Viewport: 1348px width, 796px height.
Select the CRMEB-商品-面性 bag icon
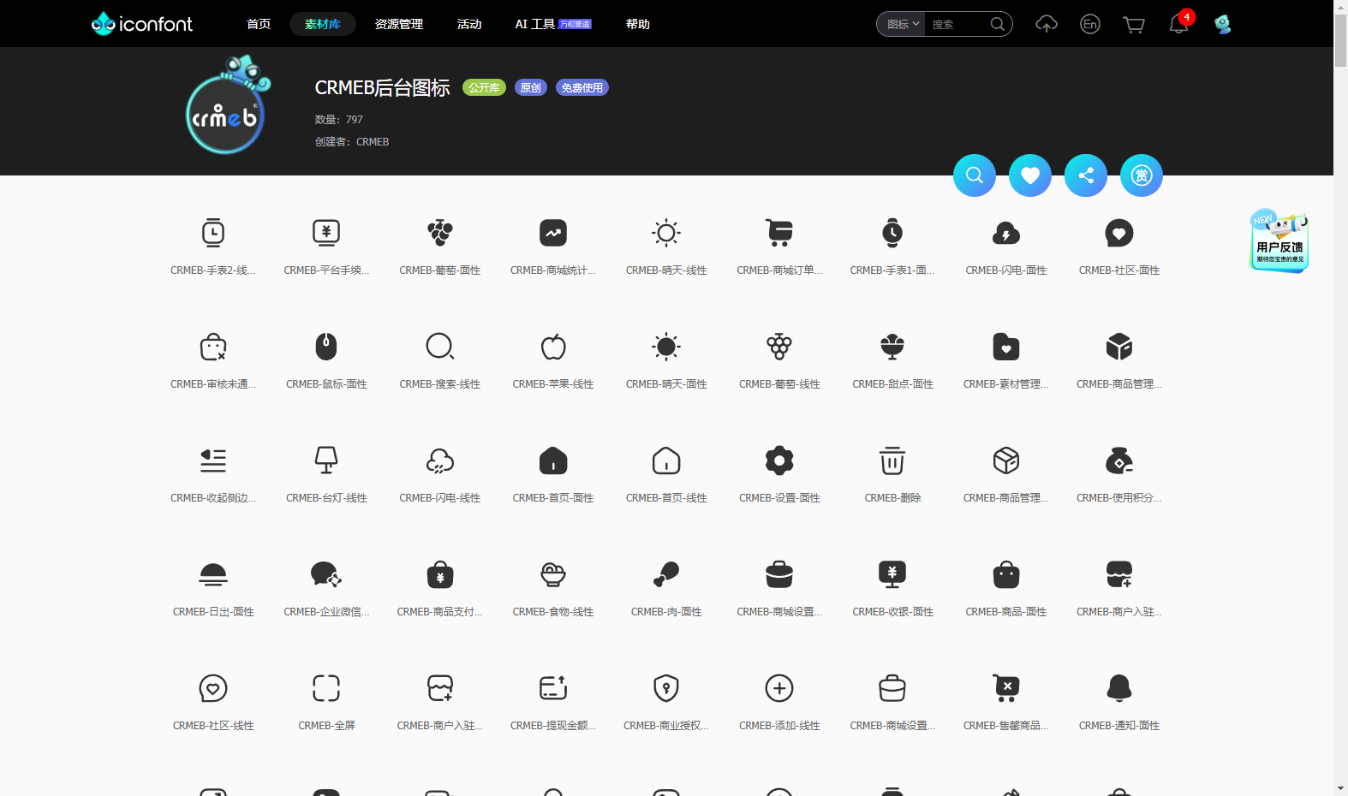[1006, 574]
